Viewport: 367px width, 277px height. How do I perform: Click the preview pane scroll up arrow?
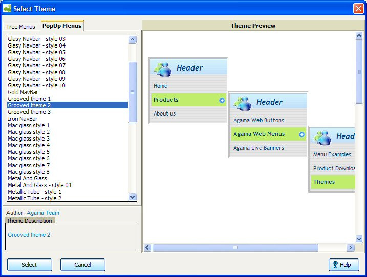click(x=359, y=36)
